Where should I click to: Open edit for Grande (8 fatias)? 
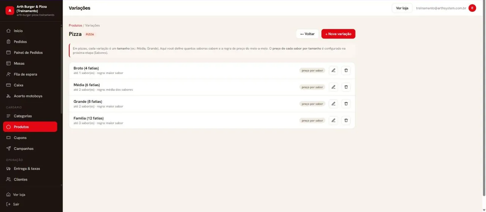(x=333, y=104)
